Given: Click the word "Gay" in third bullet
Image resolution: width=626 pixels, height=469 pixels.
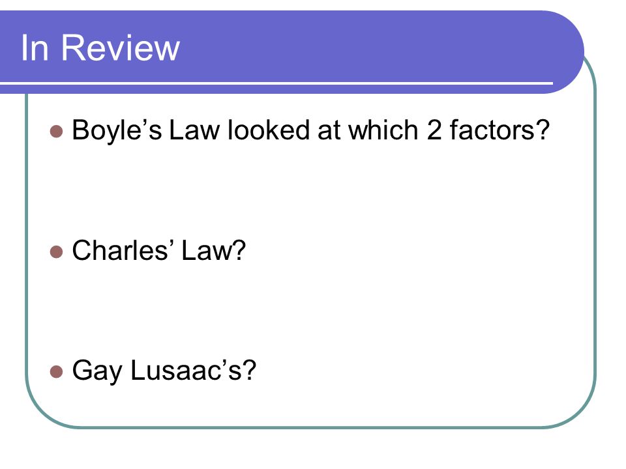Looking at the screenshot, I should click(x=97, y=372).
